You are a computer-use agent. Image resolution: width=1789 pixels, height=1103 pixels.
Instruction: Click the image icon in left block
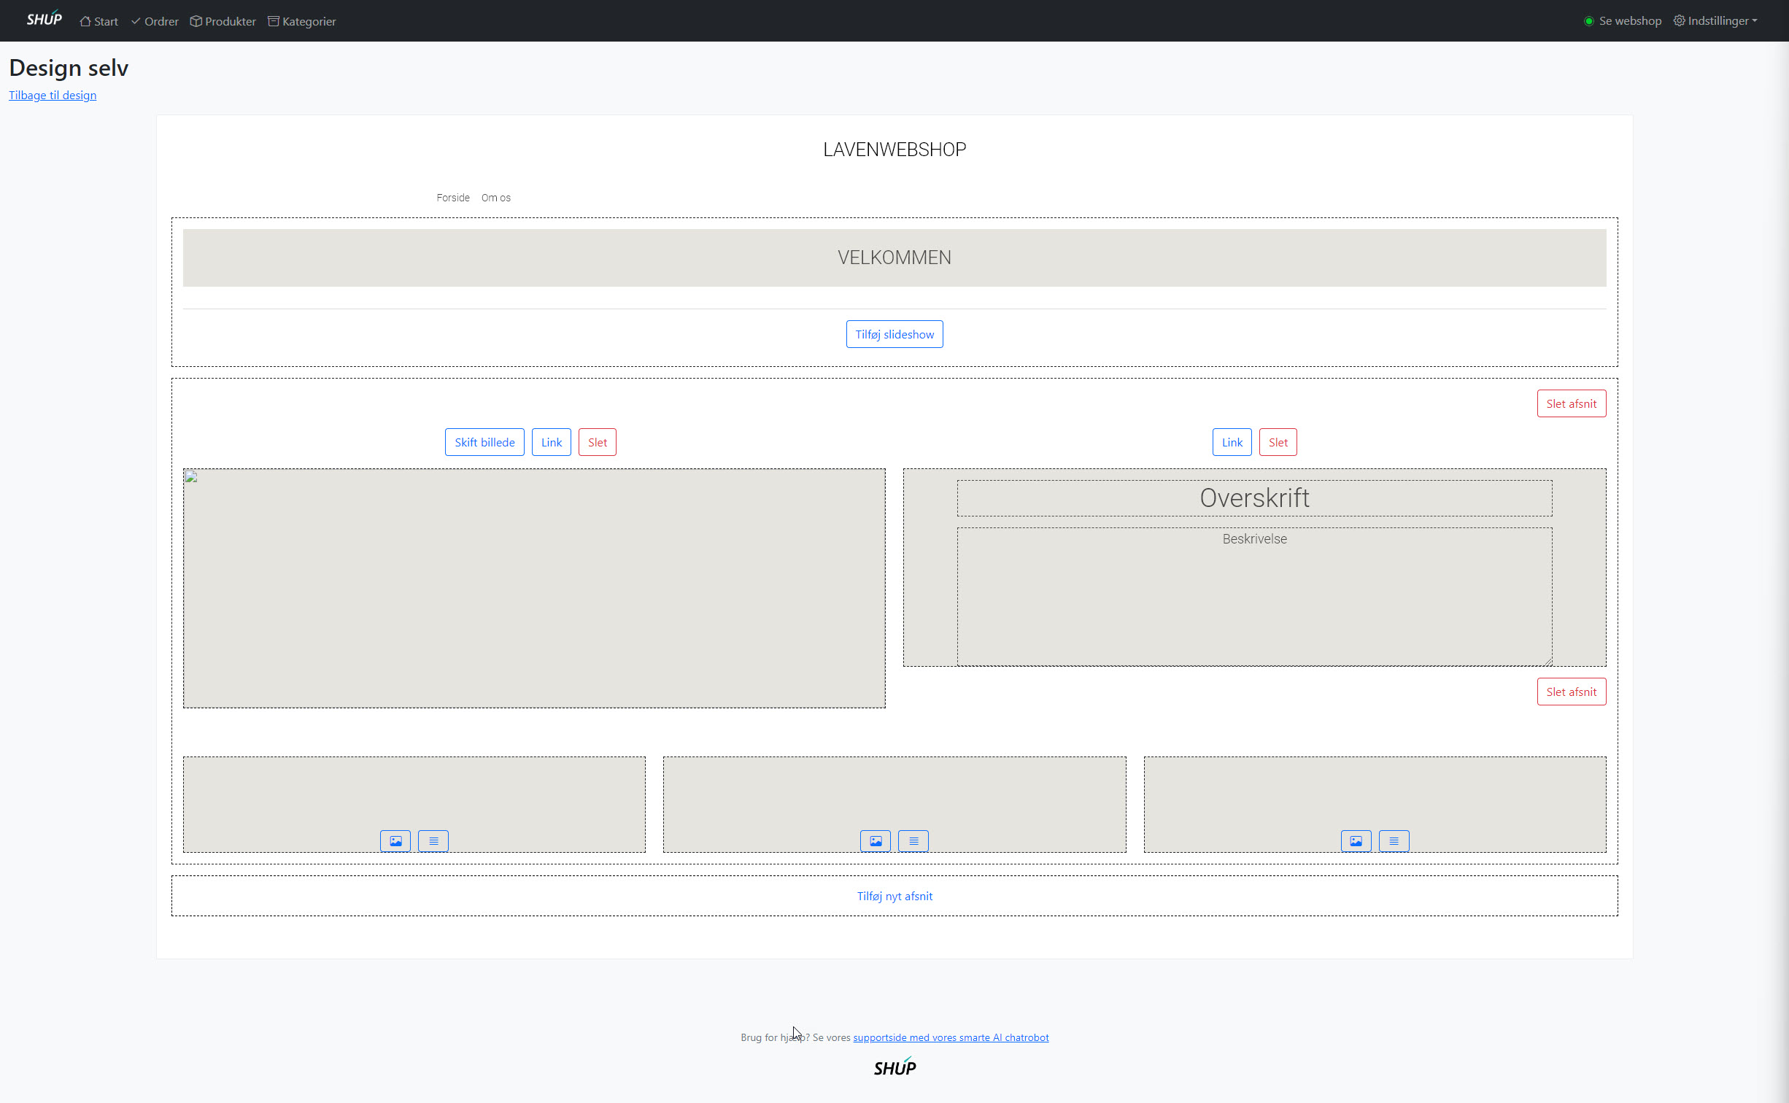395,841
